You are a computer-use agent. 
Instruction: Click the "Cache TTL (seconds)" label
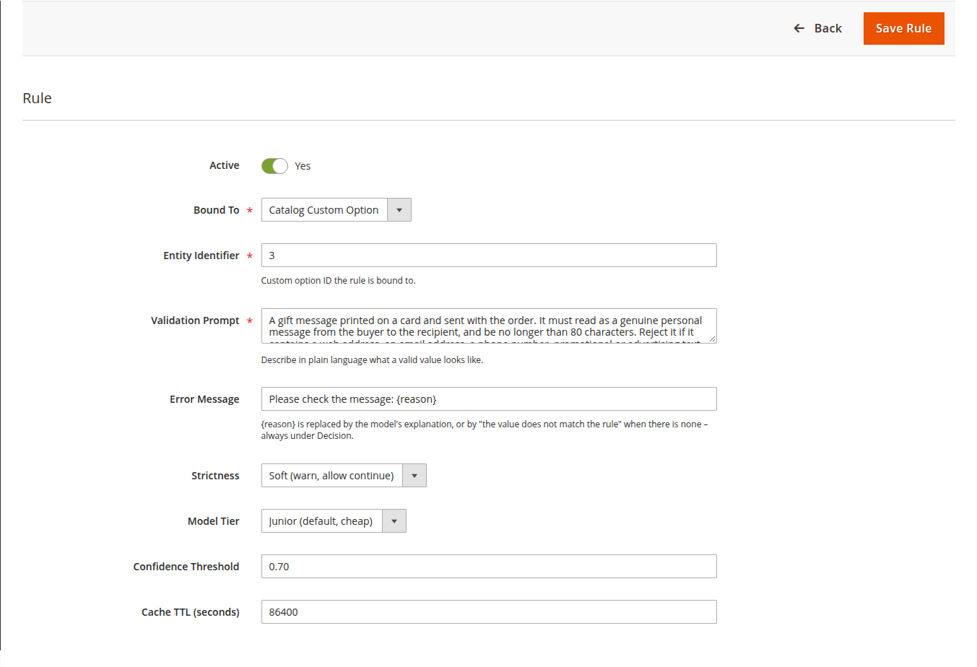[x=191, y=612]
